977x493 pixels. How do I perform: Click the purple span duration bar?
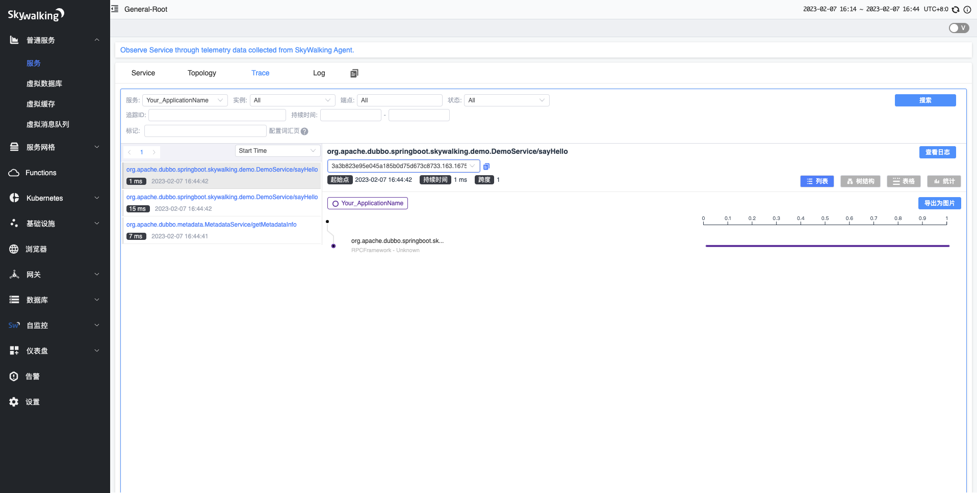827,246
